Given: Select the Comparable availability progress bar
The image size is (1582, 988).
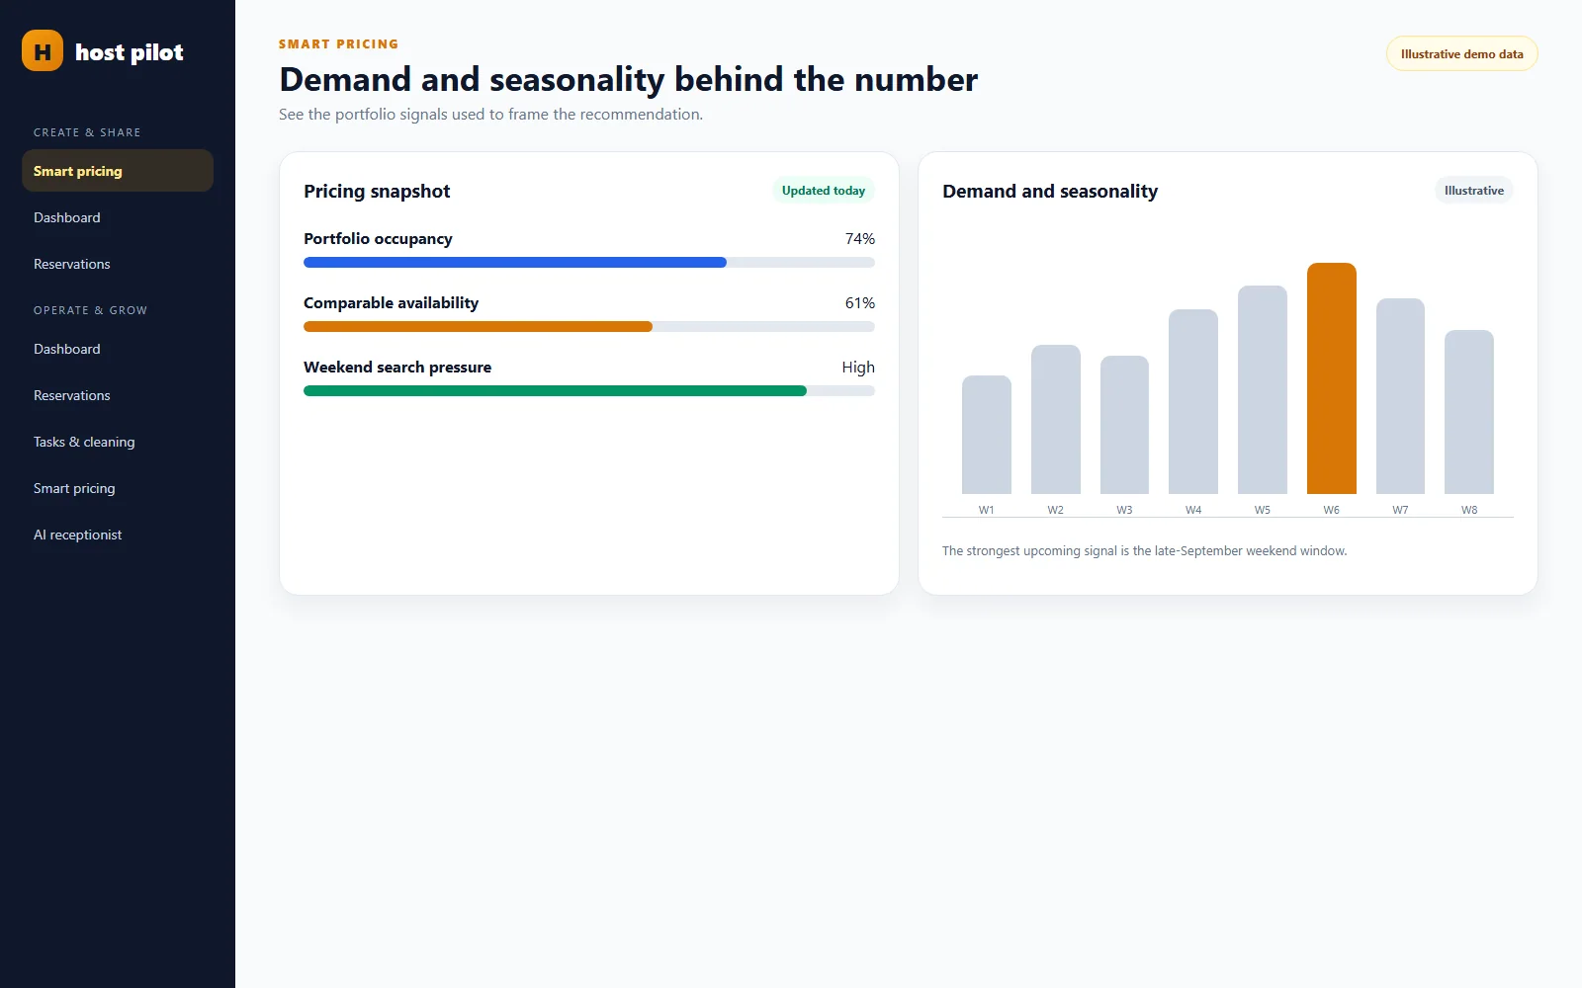Looking at the screenshot, I should [589, 327].
